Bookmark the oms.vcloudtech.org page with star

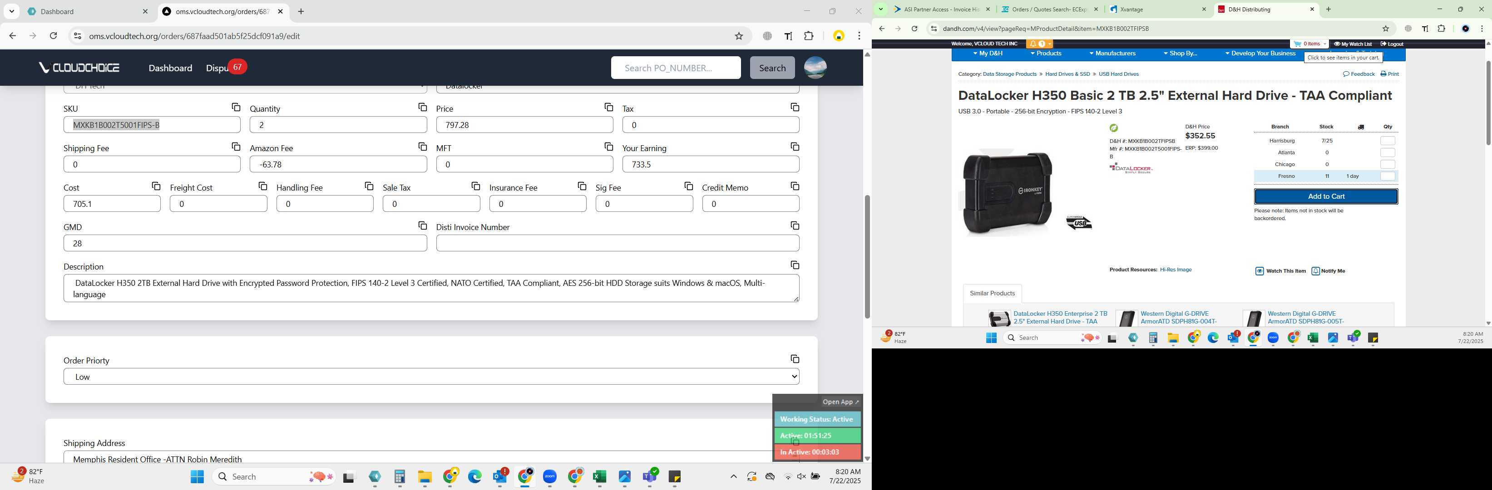tap(738, 36)
